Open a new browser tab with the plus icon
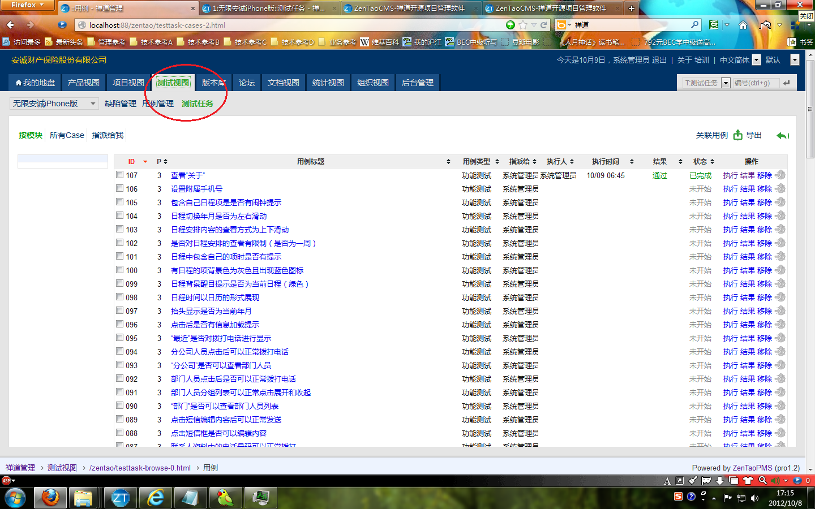The width and height of the screenshot is (815, 509). click(x=632, y=8)
